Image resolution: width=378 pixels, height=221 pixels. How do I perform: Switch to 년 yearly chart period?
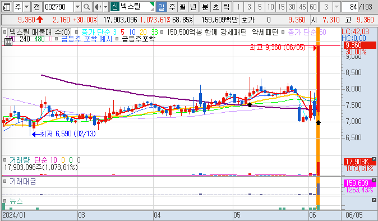(193, 7)
